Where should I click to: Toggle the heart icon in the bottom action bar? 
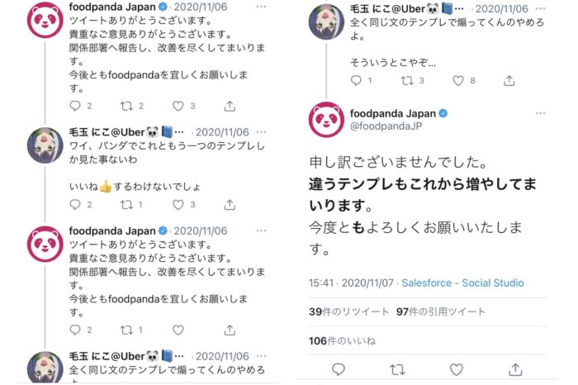click(457, 368)
